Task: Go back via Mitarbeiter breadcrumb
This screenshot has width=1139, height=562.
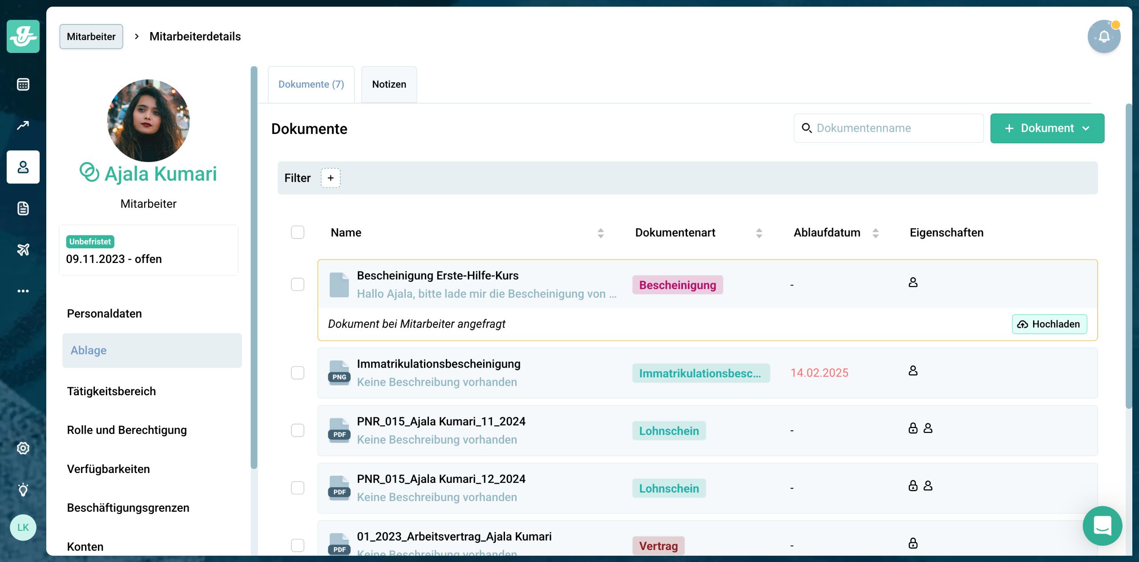Action: coord(91,36)
